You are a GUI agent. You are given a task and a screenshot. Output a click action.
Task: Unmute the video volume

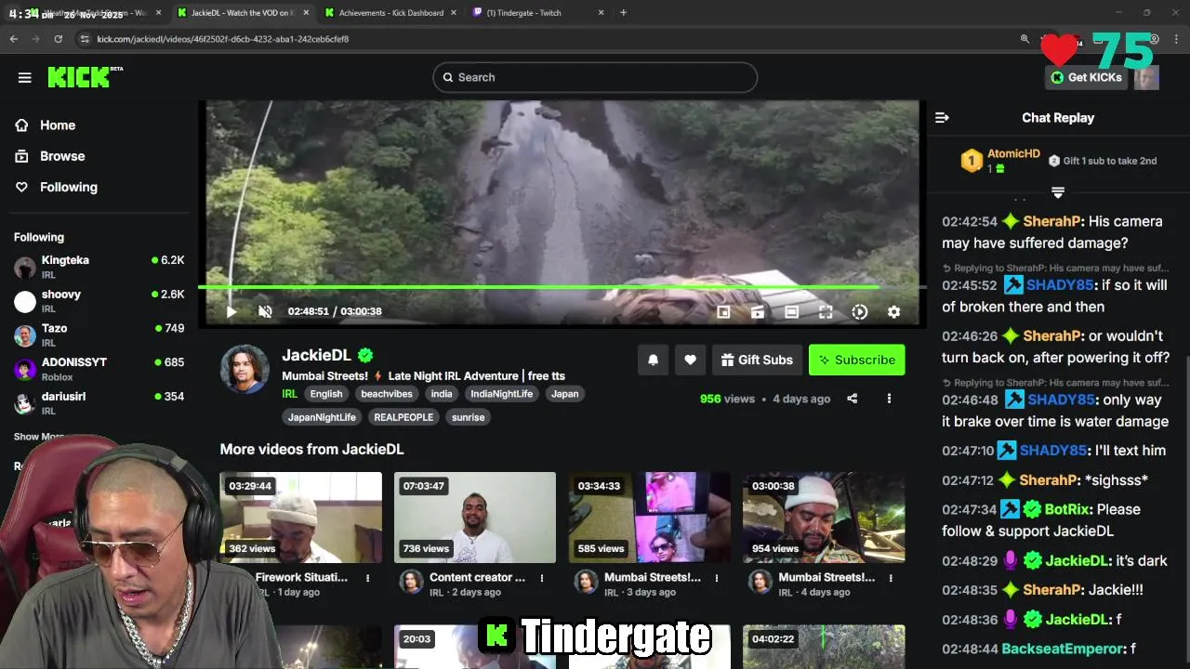click(x=265, y=312)
